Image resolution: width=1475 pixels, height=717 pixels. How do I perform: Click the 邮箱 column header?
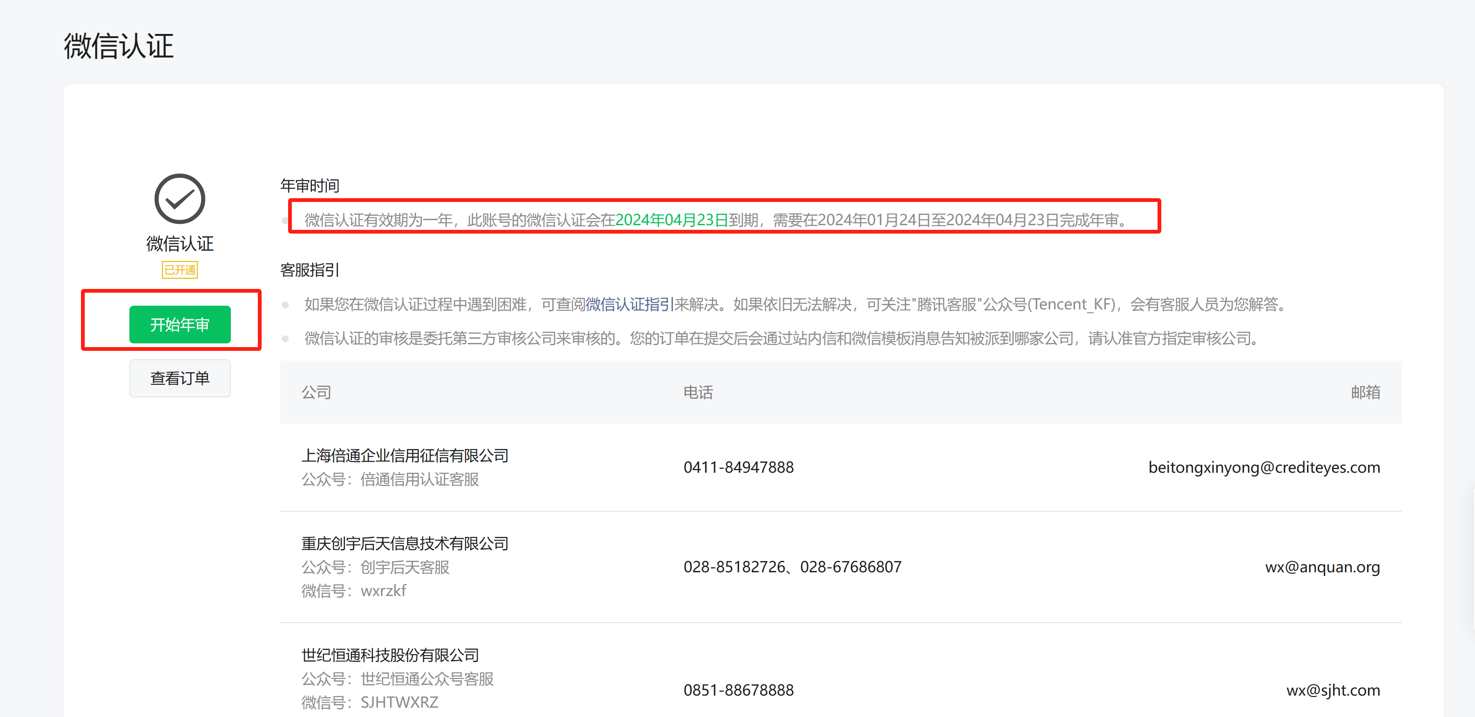coord(1365,393)
